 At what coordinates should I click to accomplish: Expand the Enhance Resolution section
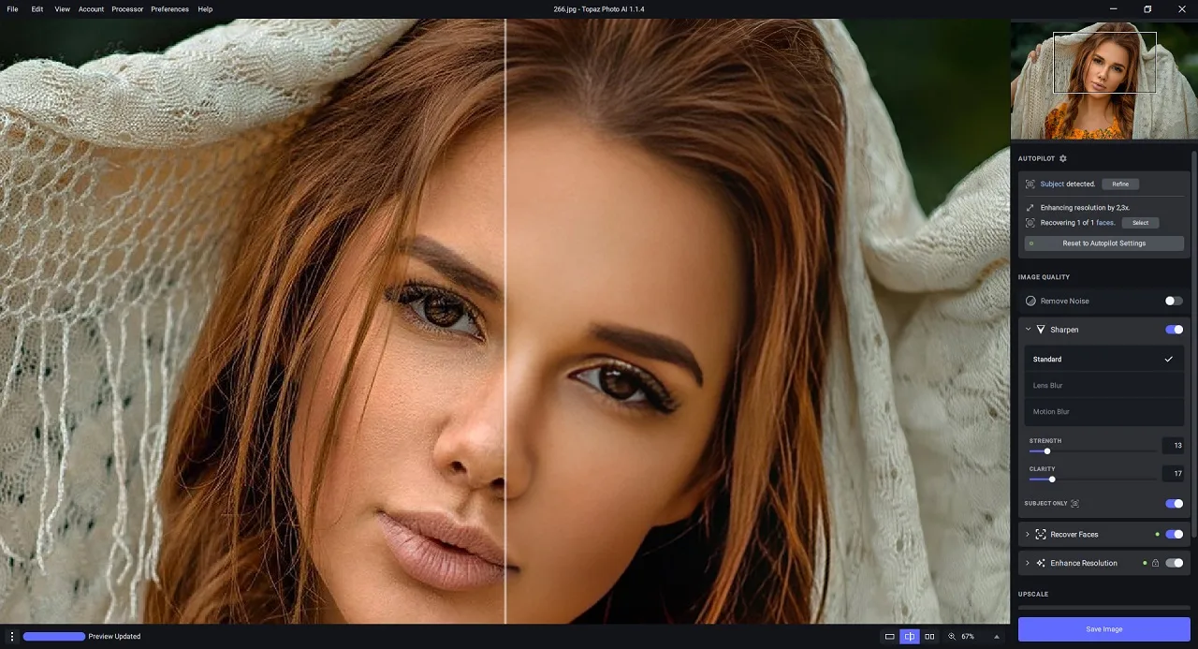(1028, 563)
